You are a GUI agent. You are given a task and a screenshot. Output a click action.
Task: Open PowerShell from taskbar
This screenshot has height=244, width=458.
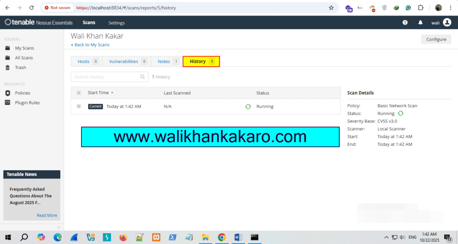[x=172, y=237]
